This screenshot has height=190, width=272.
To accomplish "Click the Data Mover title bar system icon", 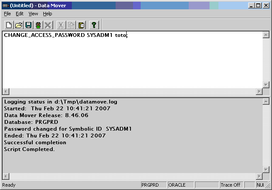I will tap(5, 5).
